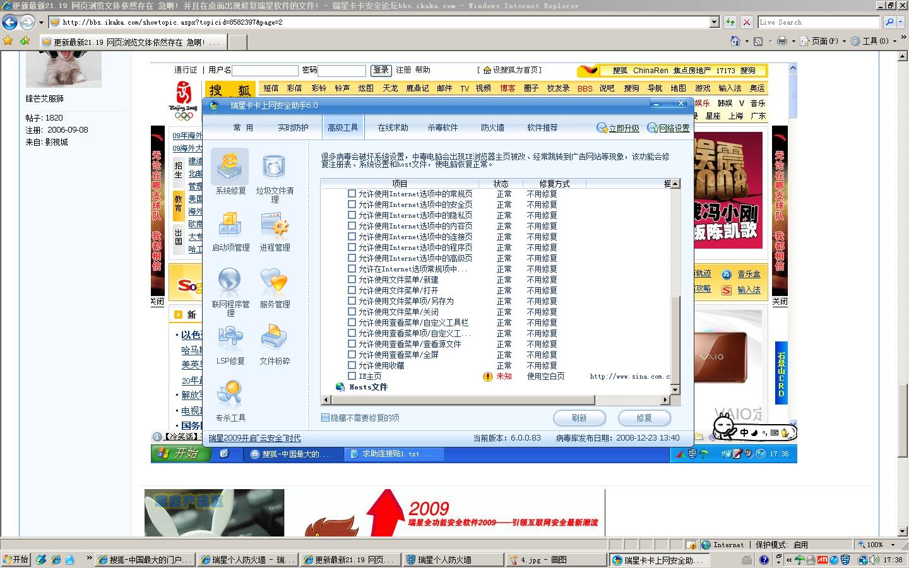
Task: Select the 高级工具 tab
Action: (343, 127)
